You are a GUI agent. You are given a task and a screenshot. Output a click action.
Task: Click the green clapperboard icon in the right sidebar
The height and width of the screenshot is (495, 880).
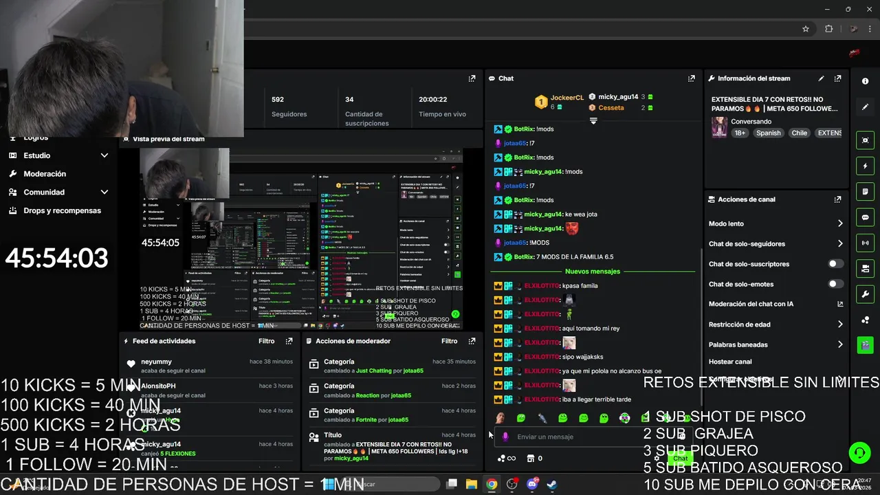(865, 345)
